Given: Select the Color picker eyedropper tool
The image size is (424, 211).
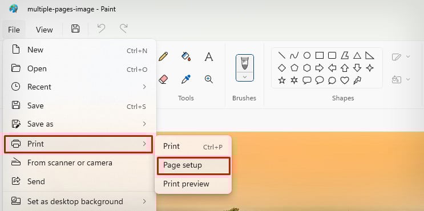Looking at the screenshot, I should (x=186, y=79).
